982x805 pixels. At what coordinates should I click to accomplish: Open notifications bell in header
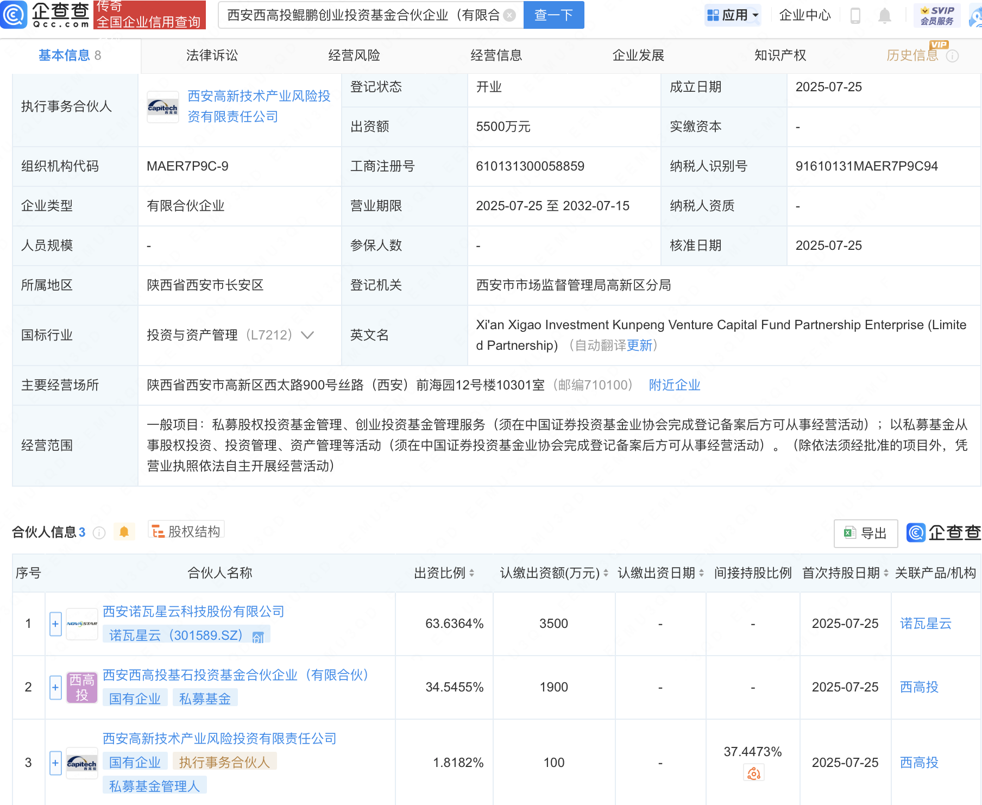885,15
